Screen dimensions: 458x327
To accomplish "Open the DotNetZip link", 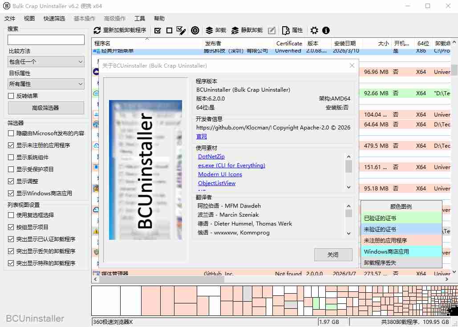I will (x=211, y=157).
